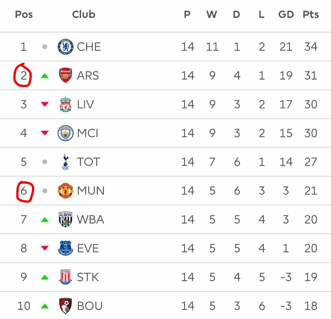Click the Everton club crest
Viewport: 331px width, 319px height.
click(66, 248)
